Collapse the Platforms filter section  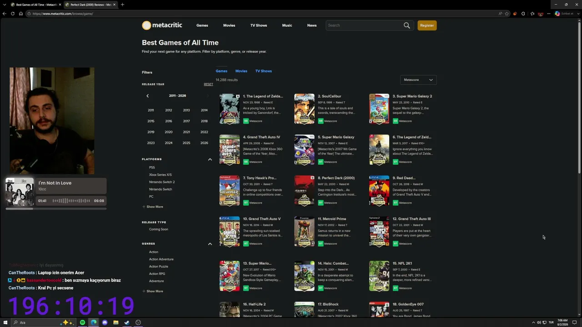point(210,159)
